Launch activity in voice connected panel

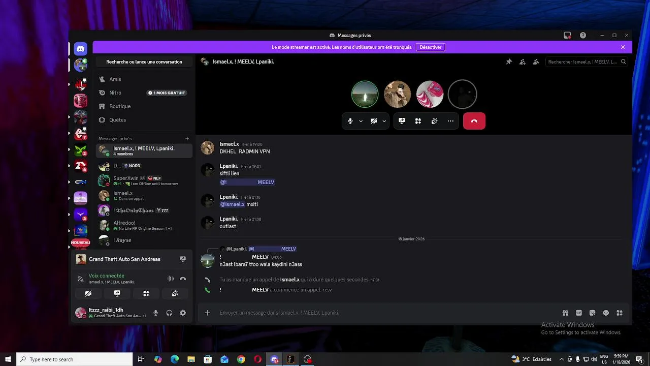coord(146,293)
